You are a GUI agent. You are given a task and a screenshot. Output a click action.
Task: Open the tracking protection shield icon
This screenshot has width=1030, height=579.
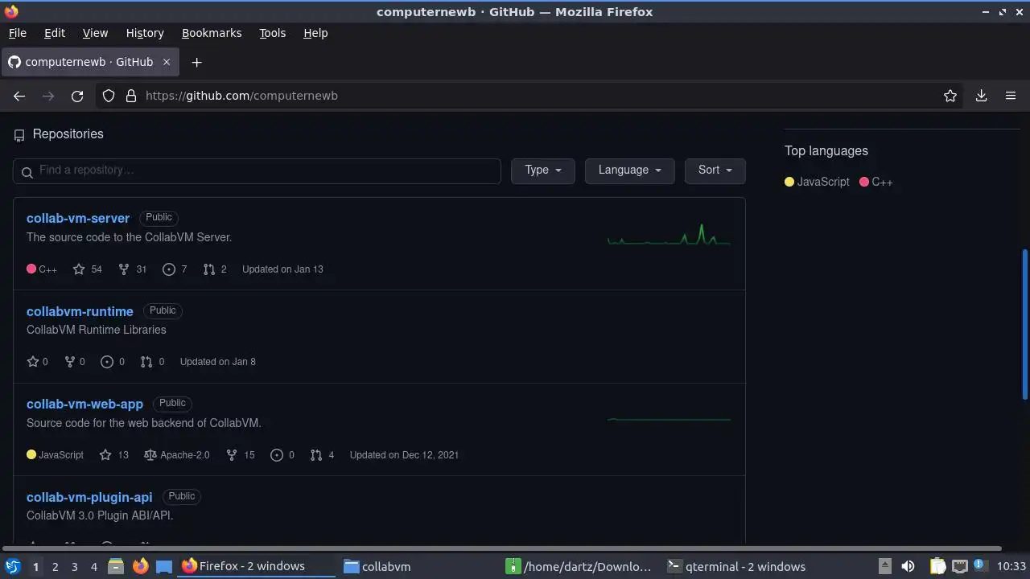109,96
